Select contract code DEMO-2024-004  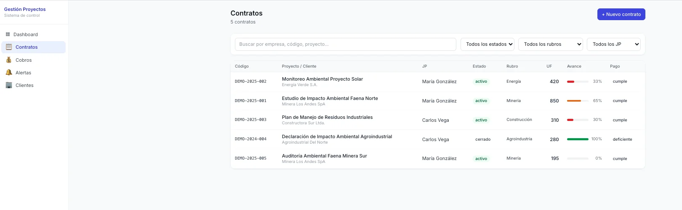pyautogui.click(x=250, y=139)
